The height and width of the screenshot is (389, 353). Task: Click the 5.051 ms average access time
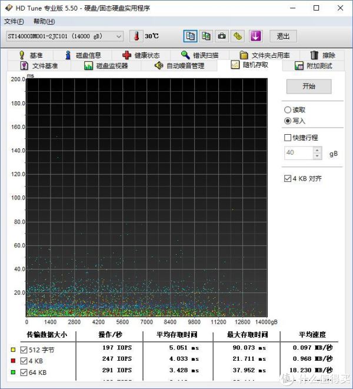coord(184,348)
